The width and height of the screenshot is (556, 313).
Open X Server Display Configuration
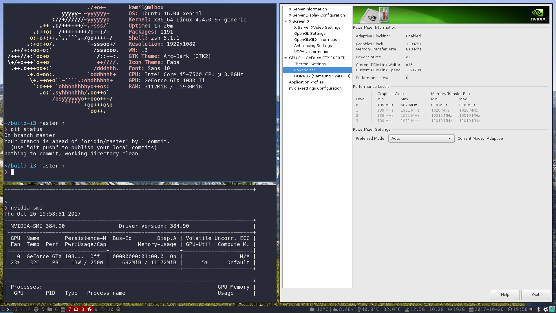point(317,15)
